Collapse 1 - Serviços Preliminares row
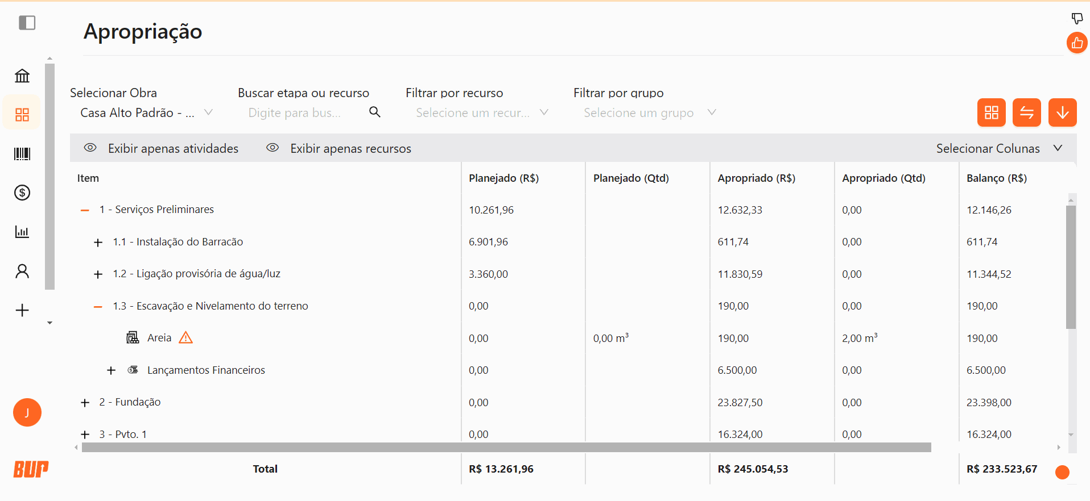1090x501 pixels. click(85, 210)
